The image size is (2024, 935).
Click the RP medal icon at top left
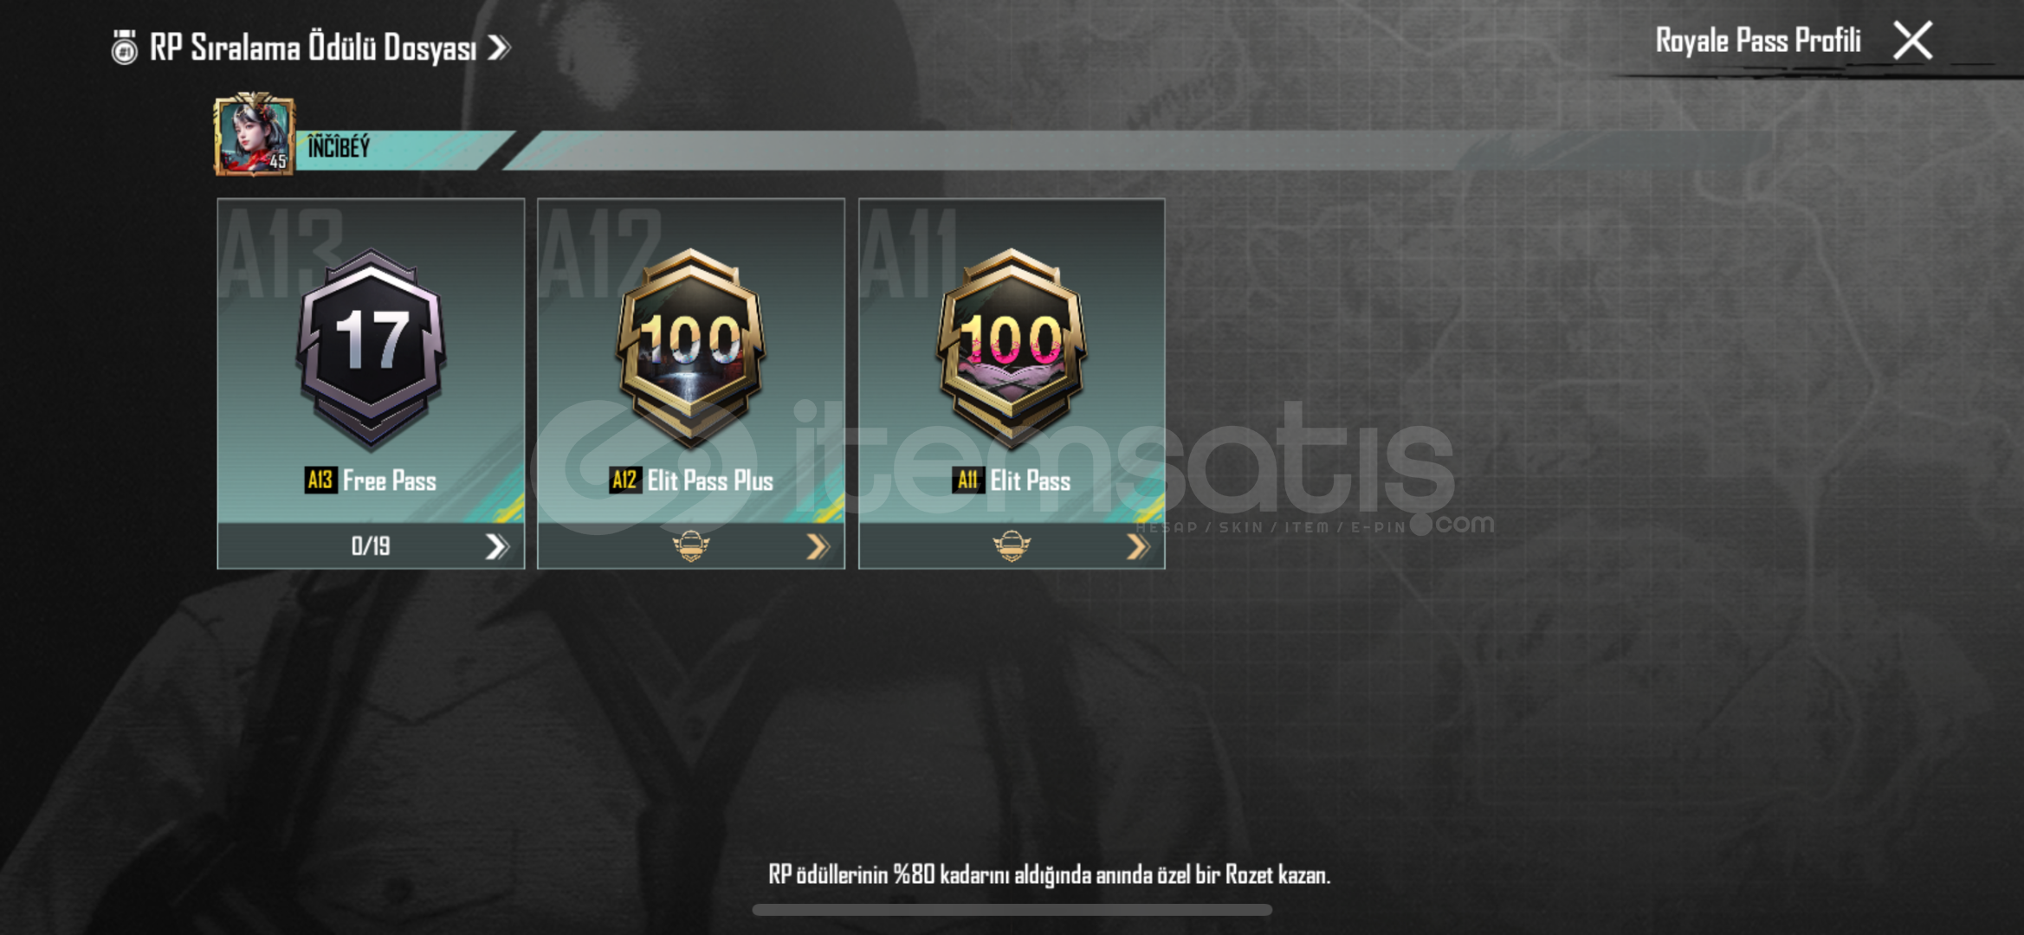point(125,47)
